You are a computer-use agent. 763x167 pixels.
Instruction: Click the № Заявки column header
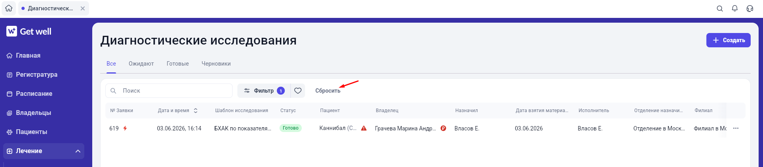122,111
